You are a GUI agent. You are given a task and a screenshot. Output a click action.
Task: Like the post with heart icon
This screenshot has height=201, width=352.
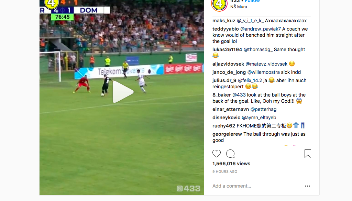point(217,154)
